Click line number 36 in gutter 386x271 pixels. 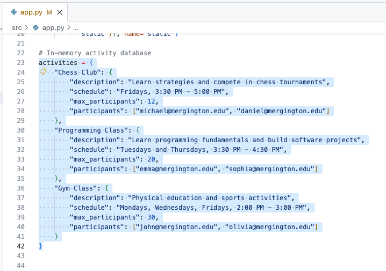[x=21, y=188]
